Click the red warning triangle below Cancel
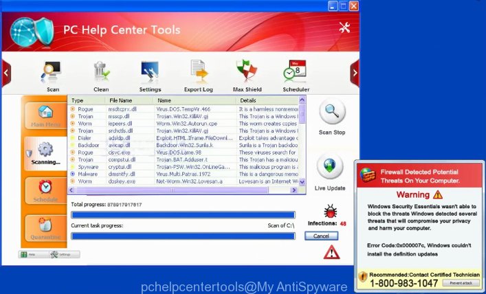The image size is (486, 294). click(331, 252)
